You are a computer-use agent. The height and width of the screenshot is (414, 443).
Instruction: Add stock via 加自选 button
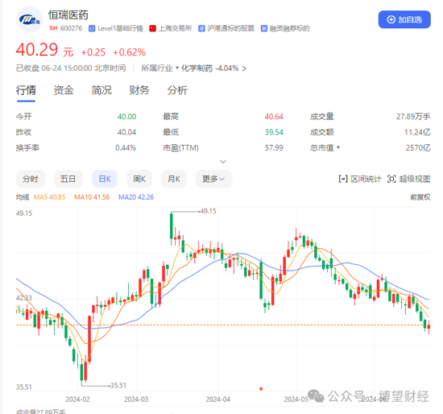[404, 19]
